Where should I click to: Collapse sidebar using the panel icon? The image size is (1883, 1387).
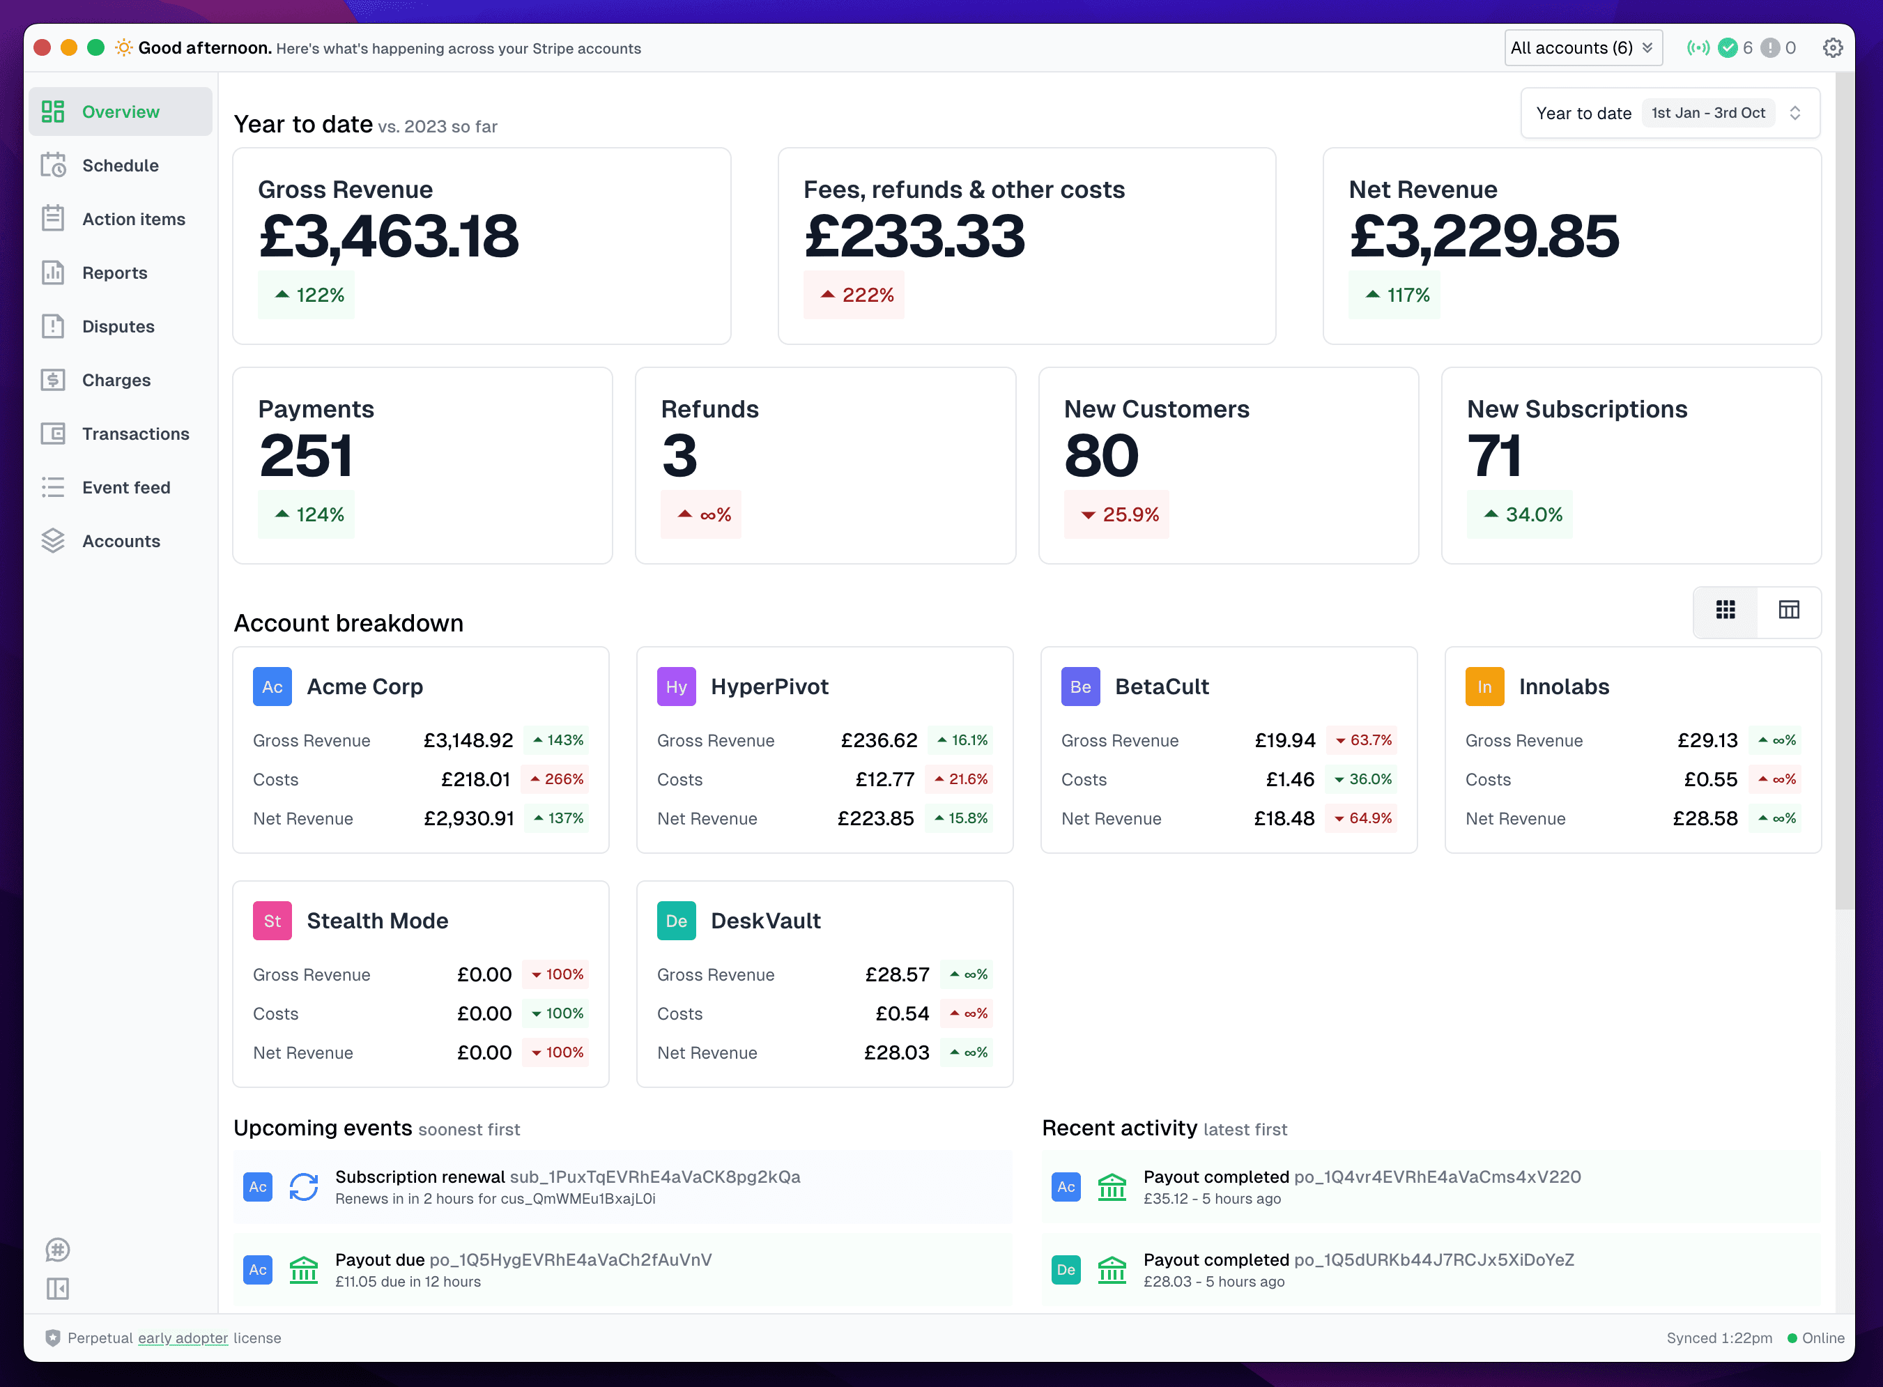pyautogui.click(x=57, y=1289)
